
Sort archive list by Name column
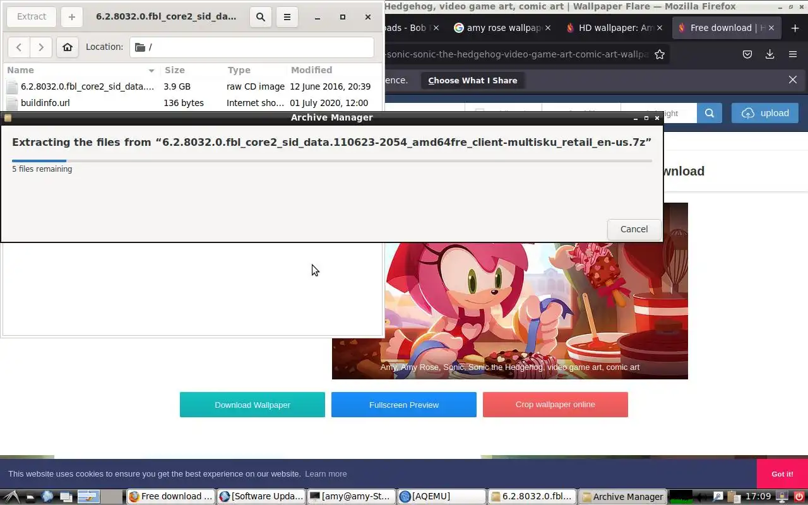[81, 70]
